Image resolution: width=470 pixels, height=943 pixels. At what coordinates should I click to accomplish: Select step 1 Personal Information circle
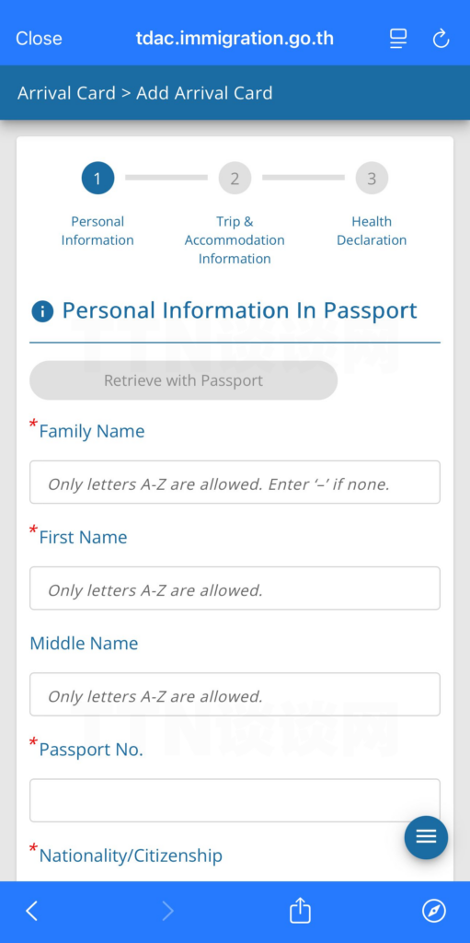pyautogui.click(x=98, y=178)
